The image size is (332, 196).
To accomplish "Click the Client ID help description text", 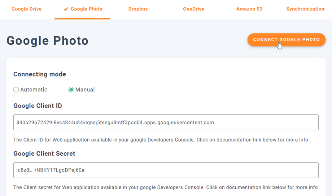I will pyautogui.click(x=161, y=140).
